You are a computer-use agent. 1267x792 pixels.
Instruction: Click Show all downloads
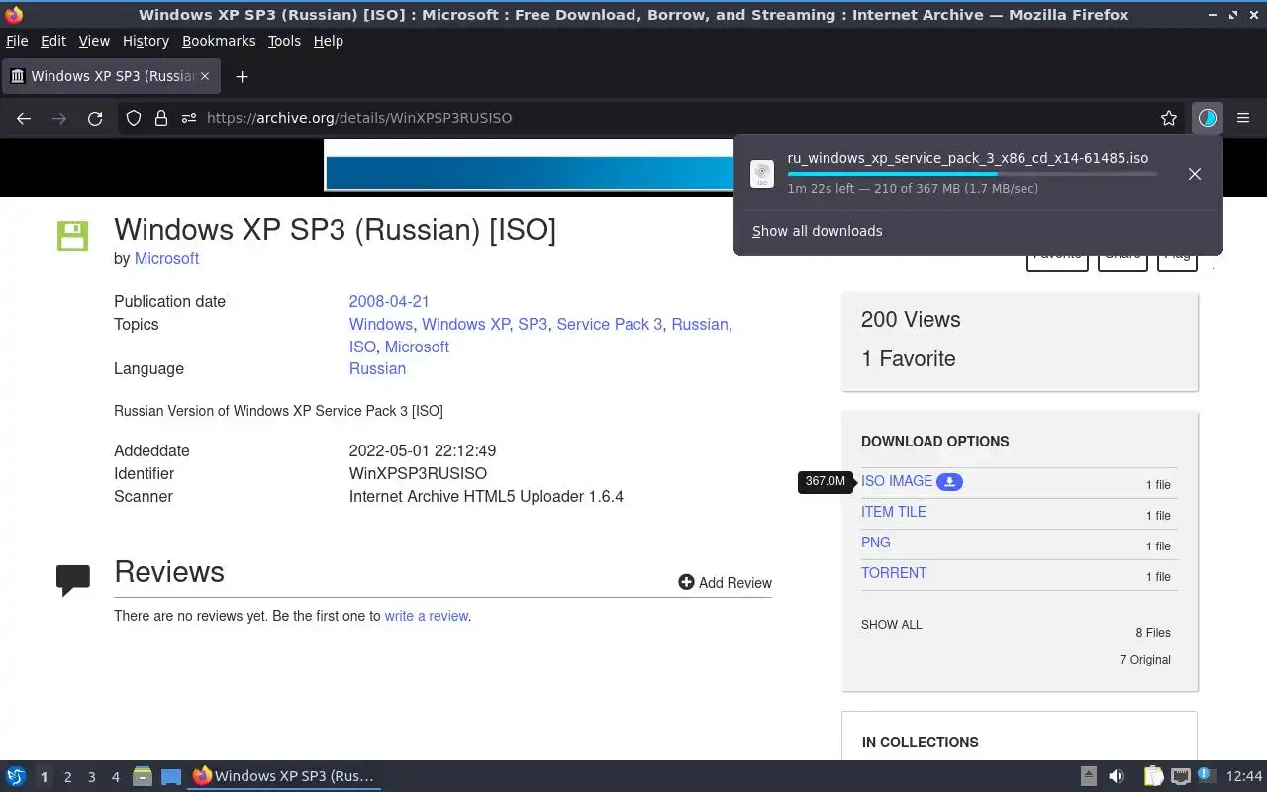coord(817,231)
